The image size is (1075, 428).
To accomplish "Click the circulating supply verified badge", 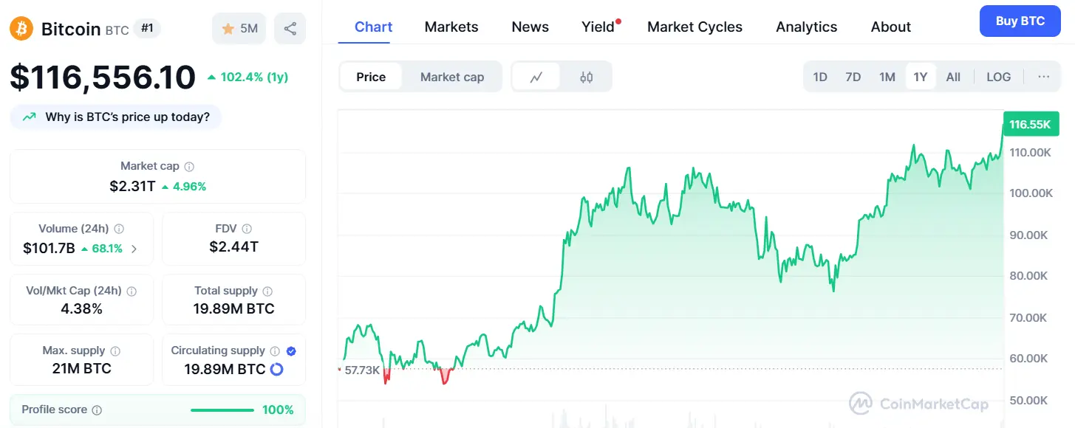I will pyautogui.click(x=291, y=351).
